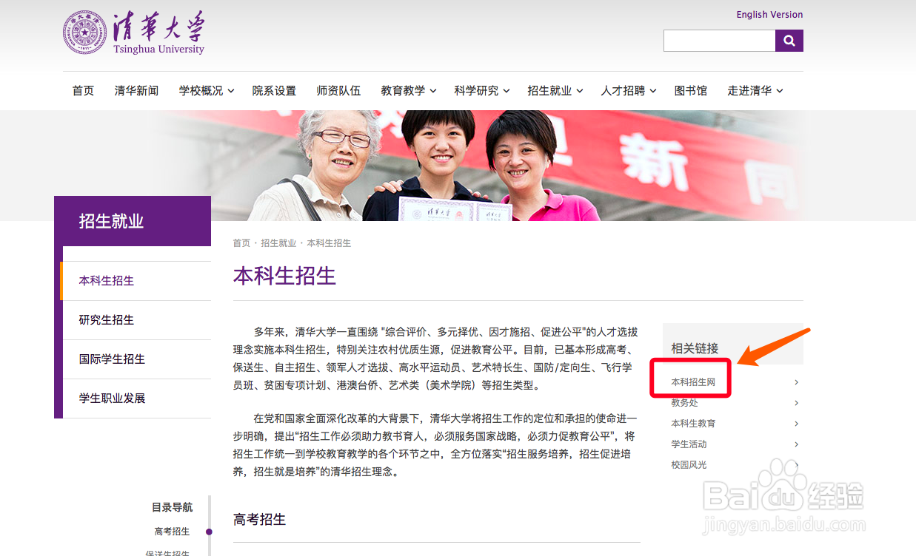Viewport: 916px width, 556px height.
Task: Click the arrow icon beside 本科招生网
Action: [796, 382]
